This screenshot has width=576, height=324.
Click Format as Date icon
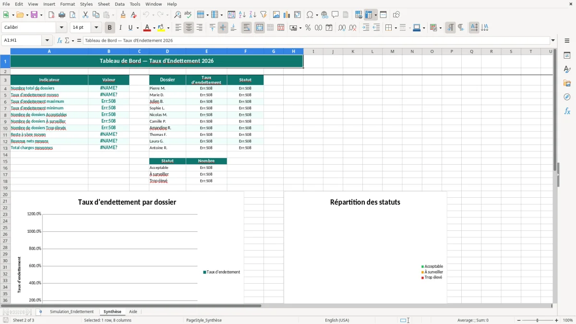[329, 28]
